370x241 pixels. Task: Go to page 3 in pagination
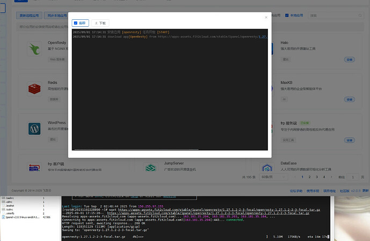click(317, 177)
